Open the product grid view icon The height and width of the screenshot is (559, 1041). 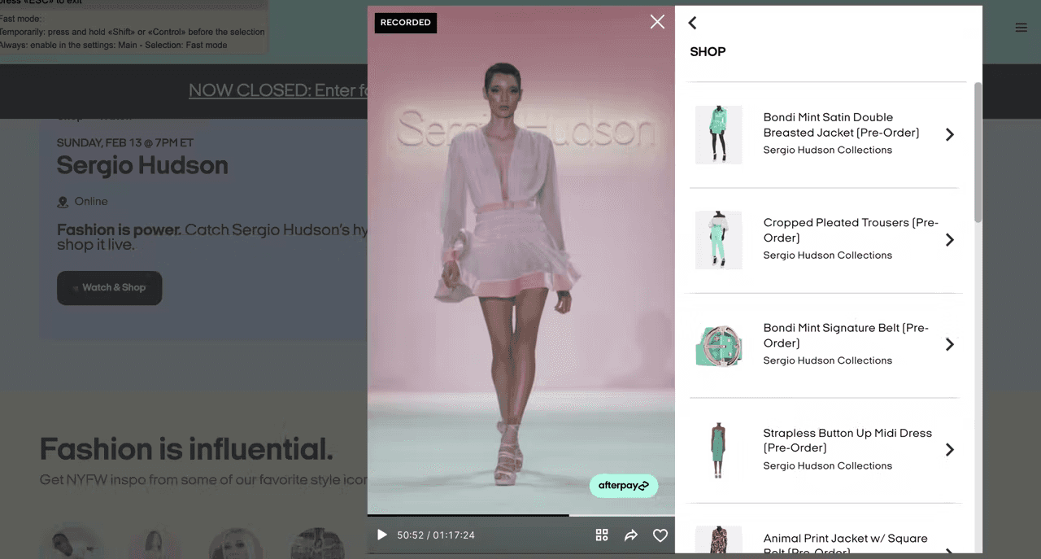click(602, 535)
